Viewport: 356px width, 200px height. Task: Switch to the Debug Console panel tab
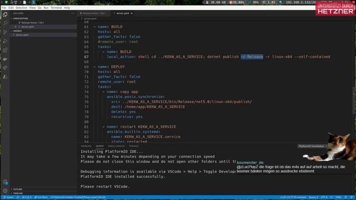[x=116, y=146]
